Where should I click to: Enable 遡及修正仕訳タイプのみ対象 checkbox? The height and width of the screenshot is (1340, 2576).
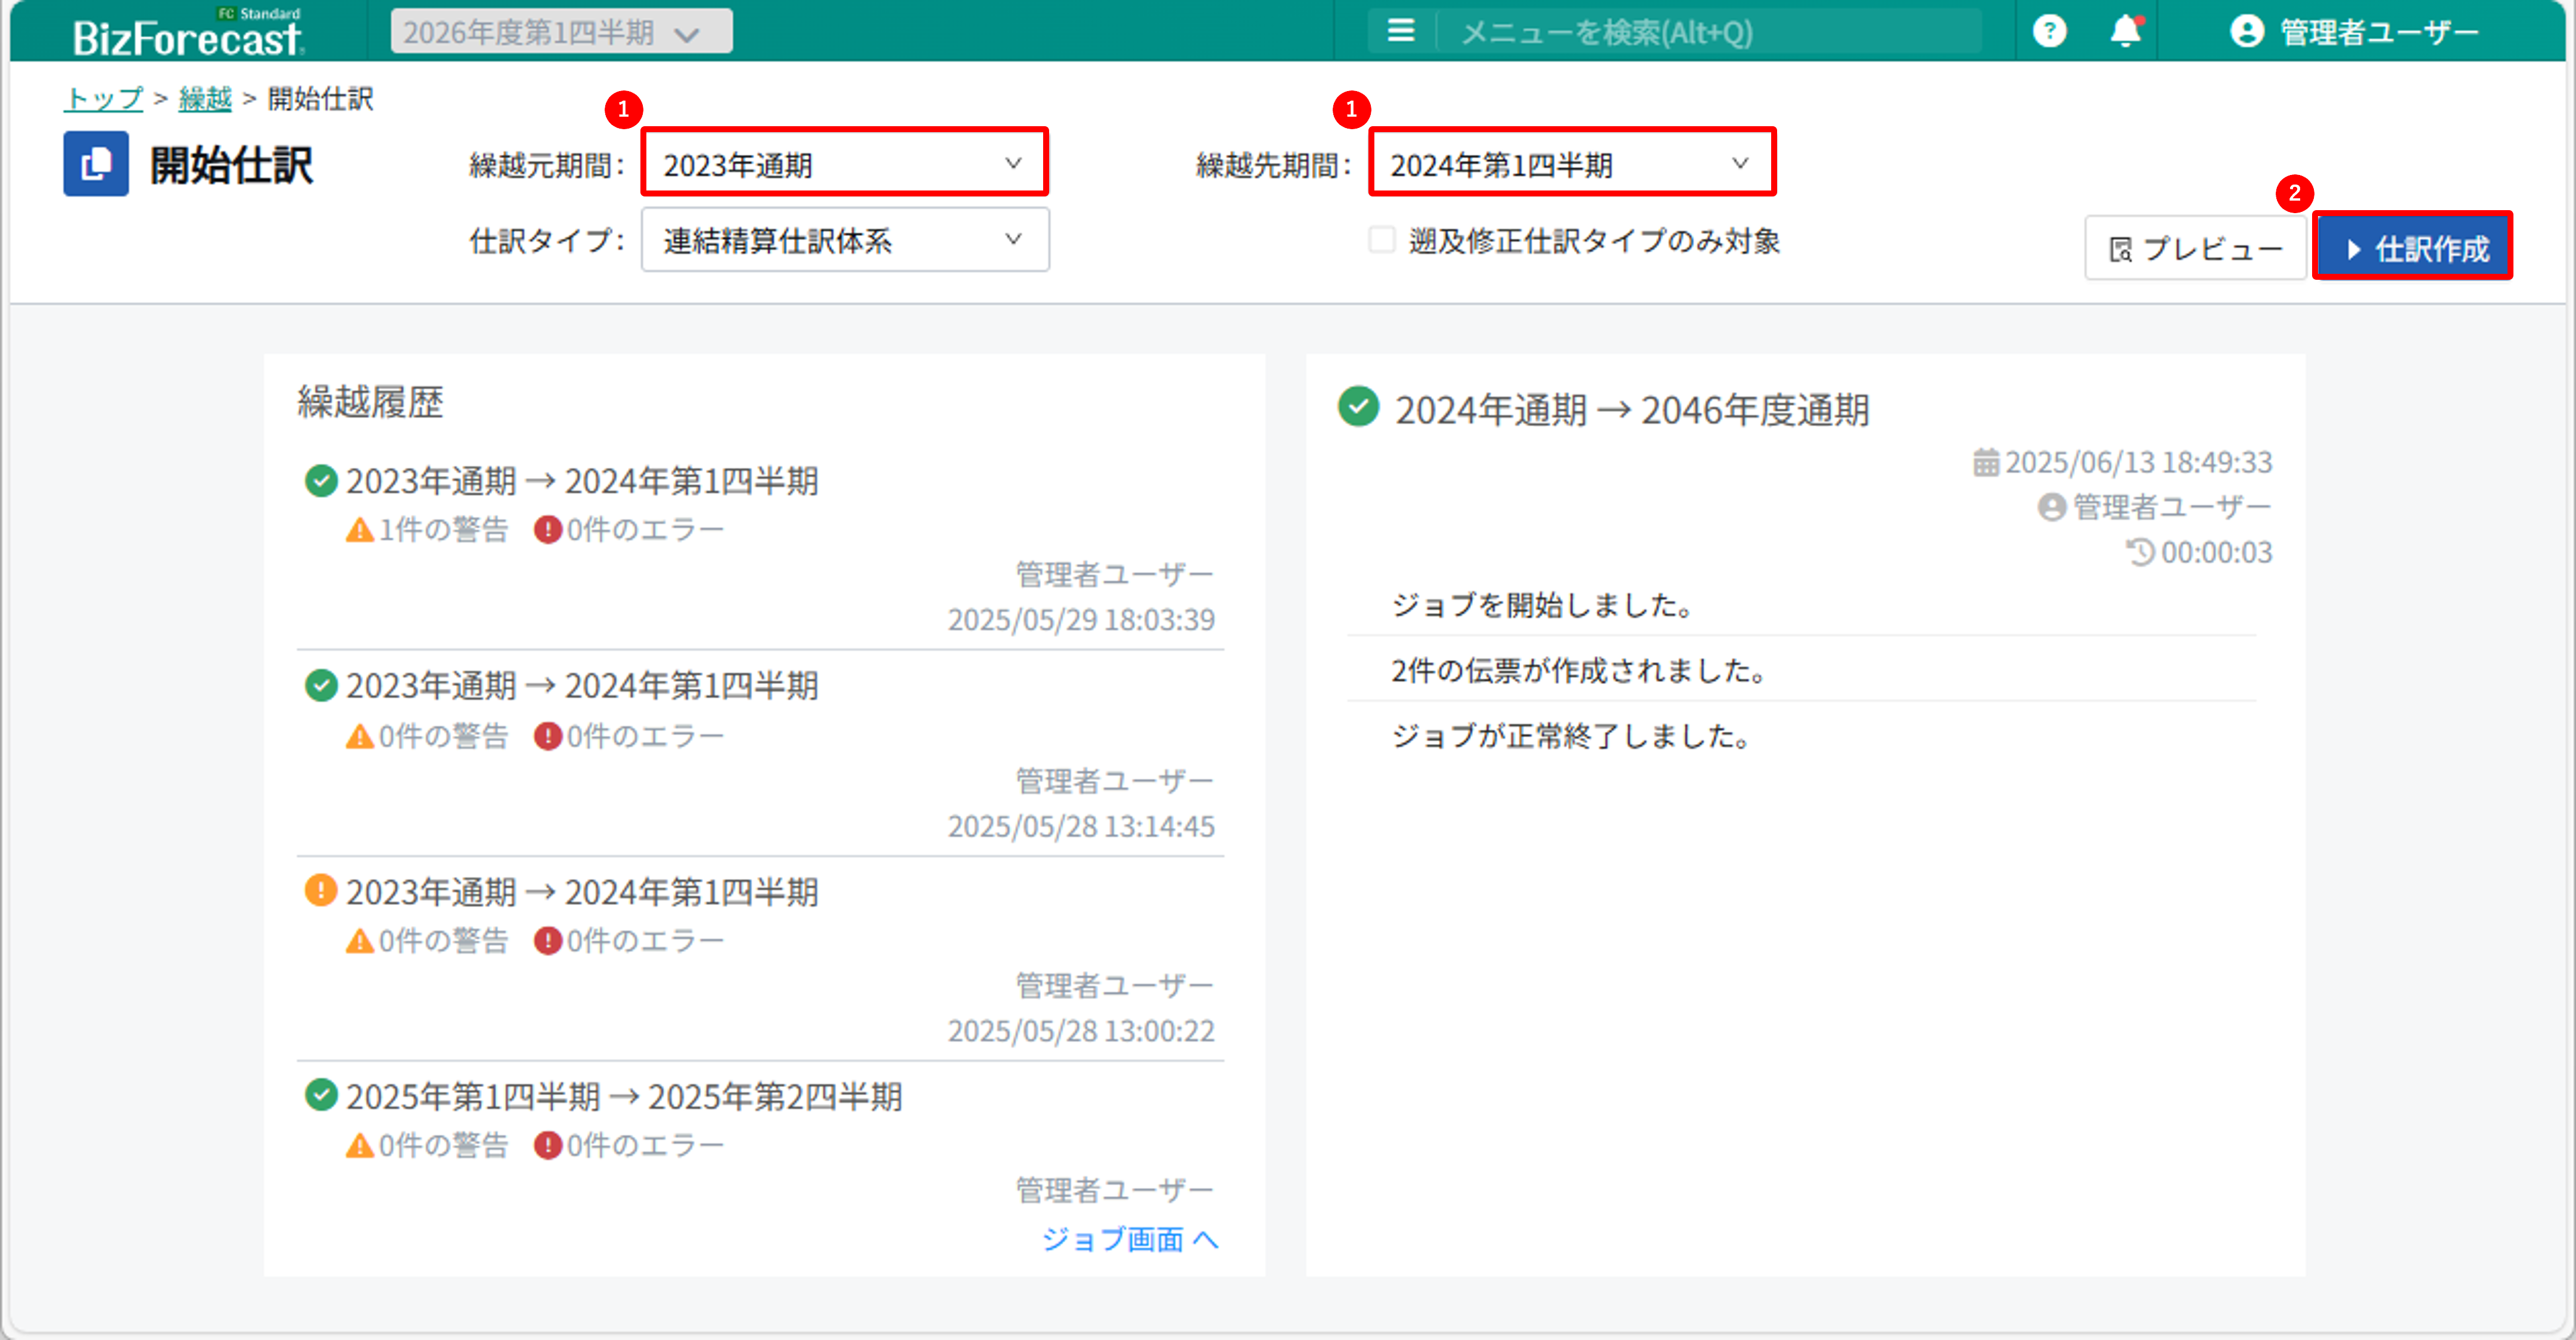(1382, 240)
